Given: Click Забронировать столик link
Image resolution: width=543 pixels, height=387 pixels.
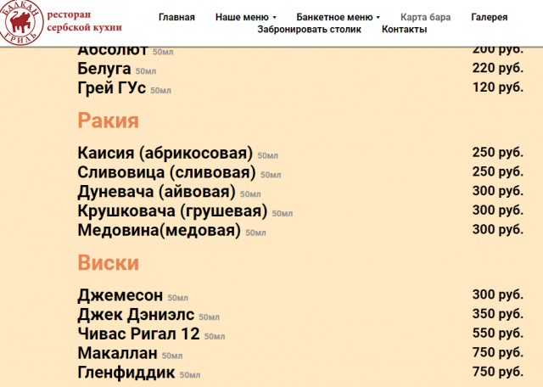Looking at the screenshot, I should pyautogui.click(x=309, y=29).
